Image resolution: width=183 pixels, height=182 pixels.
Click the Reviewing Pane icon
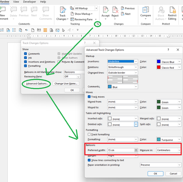[72, 19]
